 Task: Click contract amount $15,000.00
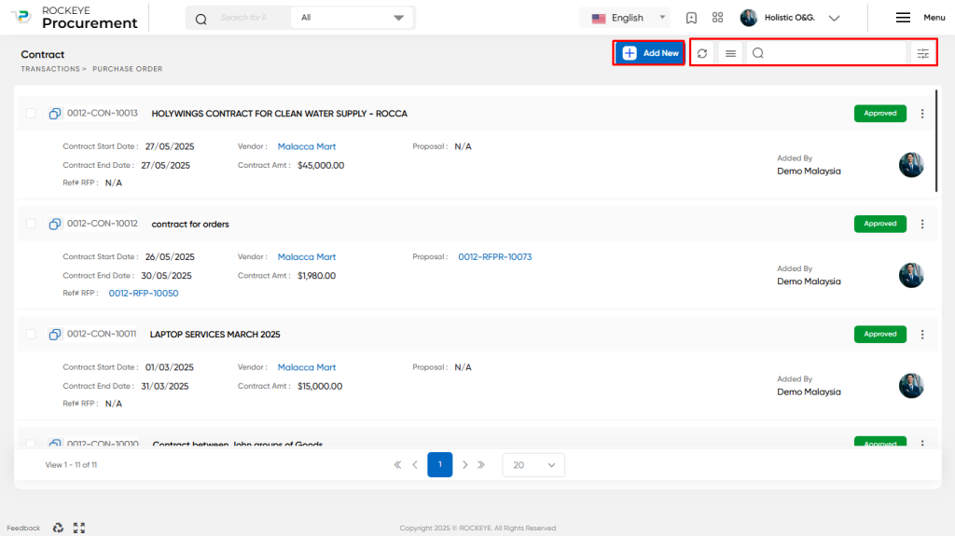point(320,386)
